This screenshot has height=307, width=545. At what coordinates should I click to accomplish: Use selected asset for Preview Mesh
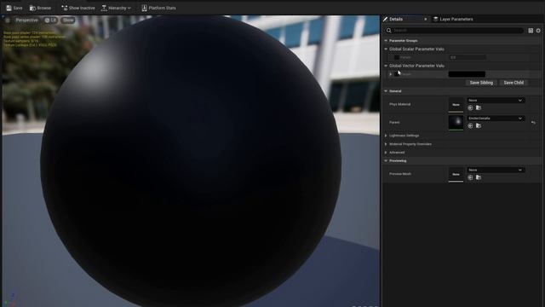pyautogui.click(x=470, y=177)
